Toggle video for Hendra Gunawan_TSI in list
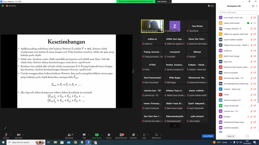 pyautogui.click(x=255, y=100)
